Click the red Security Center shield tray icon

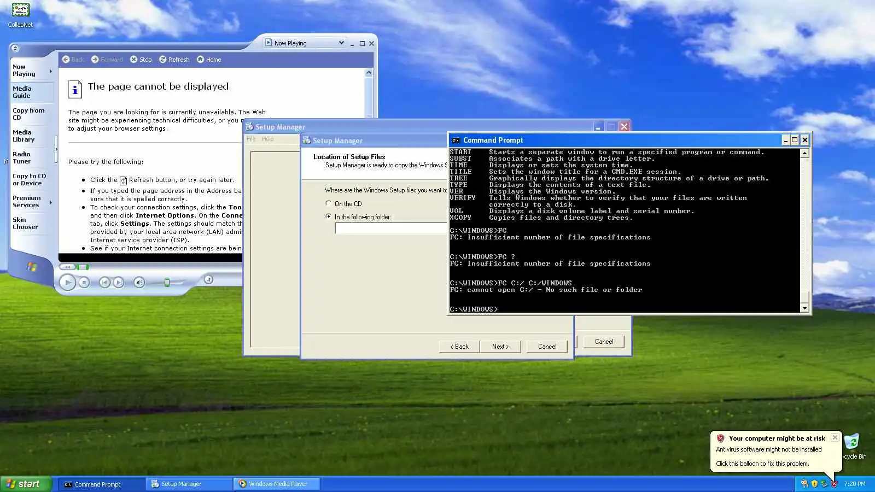click(x=834, y=484)
